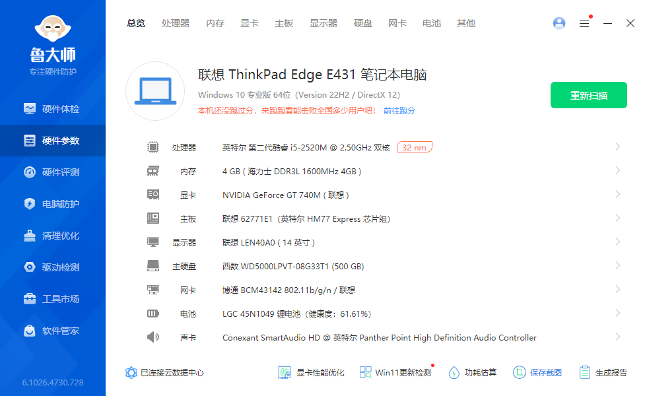Expand the 显卡 row chevron
The height and width of the screenshot is (396, 647).
[618, 194]
